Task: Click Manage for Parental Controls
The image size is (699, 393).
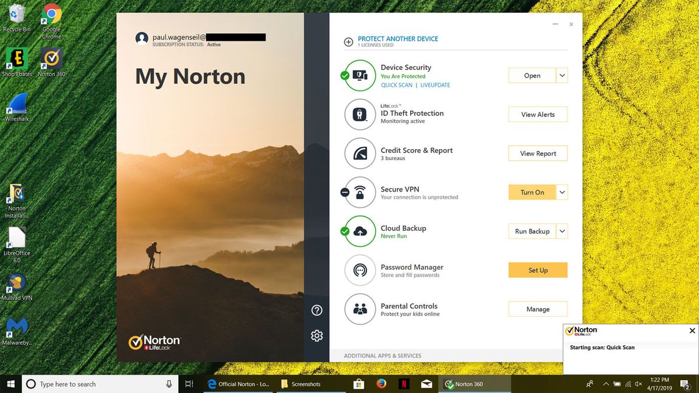Action: coord(538,309)
